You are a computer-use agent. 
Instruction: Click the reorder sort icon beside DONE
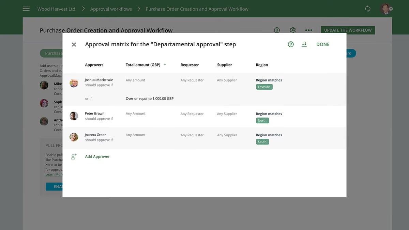[304, 44]
